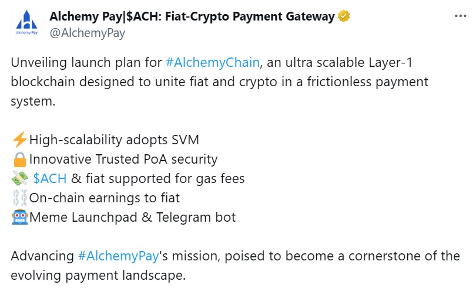This screenshot has width=476, height=295.
Task: Open the three-dot more options menu
Action: [x=460, y=16]
